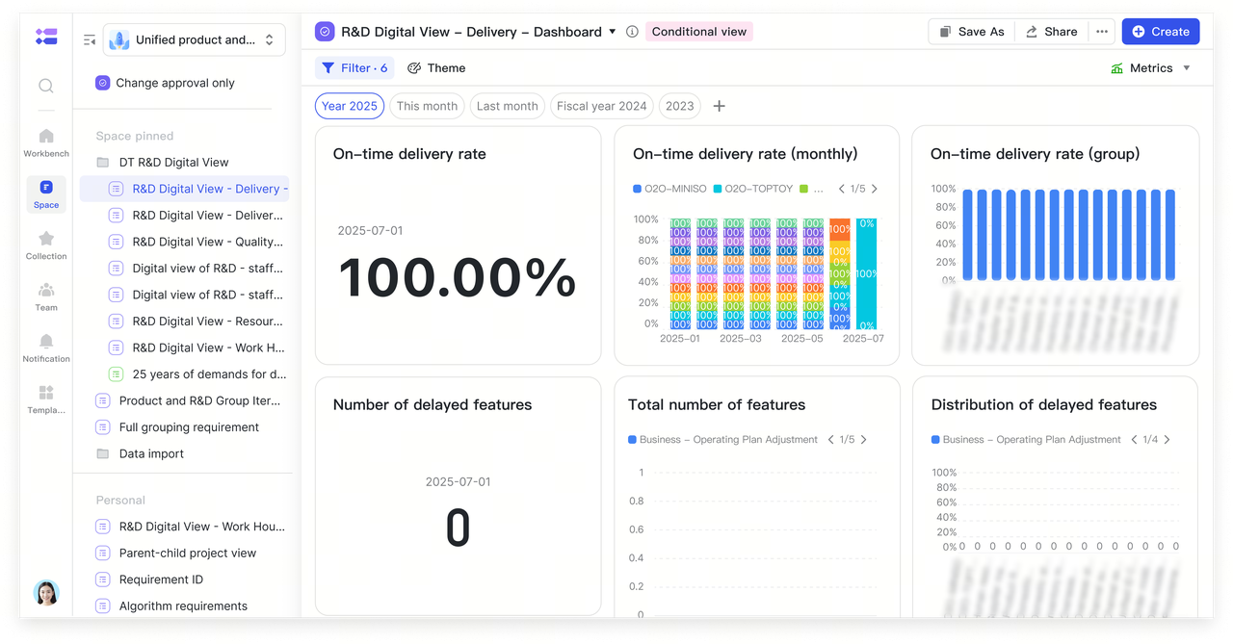Collapse the sidebar navigation panel icon
The width and height of the screenshot is (1233, 644).
click(x=90, y=40)
